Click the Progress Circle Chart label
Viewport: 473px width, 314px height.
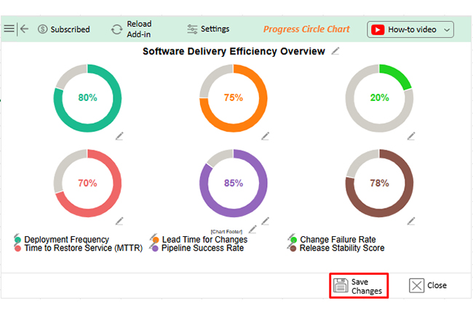(x=306, y=30)
